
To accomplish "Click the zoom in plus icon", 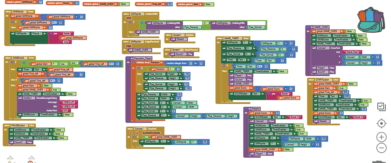I will (x=380, y=137).
